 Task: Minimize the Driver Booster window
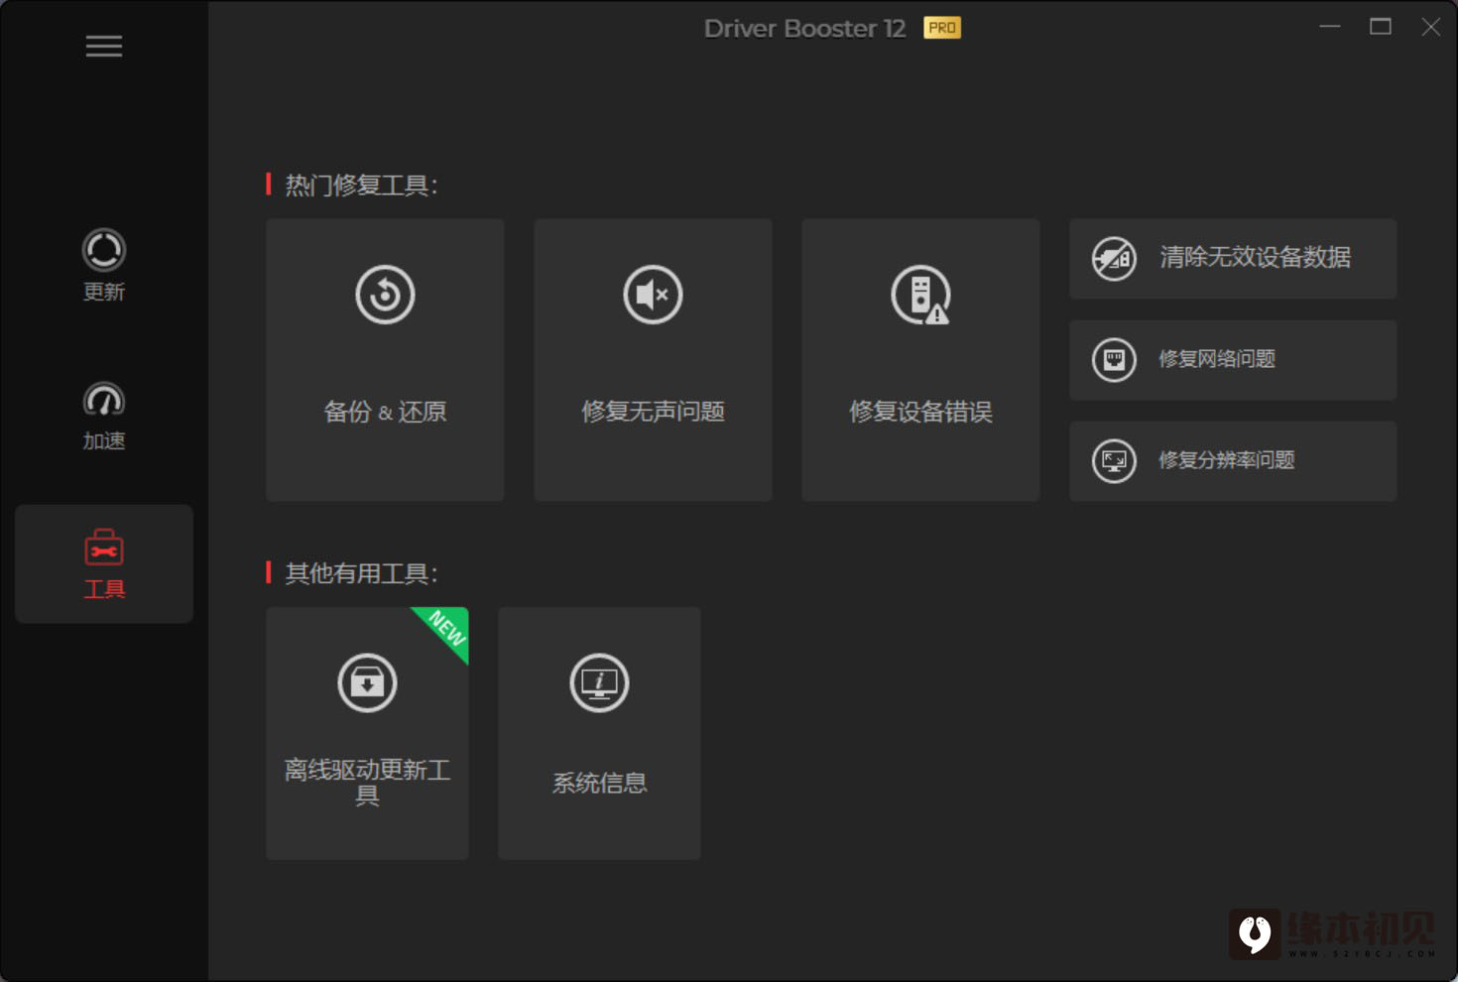[x=1330, y=27]
